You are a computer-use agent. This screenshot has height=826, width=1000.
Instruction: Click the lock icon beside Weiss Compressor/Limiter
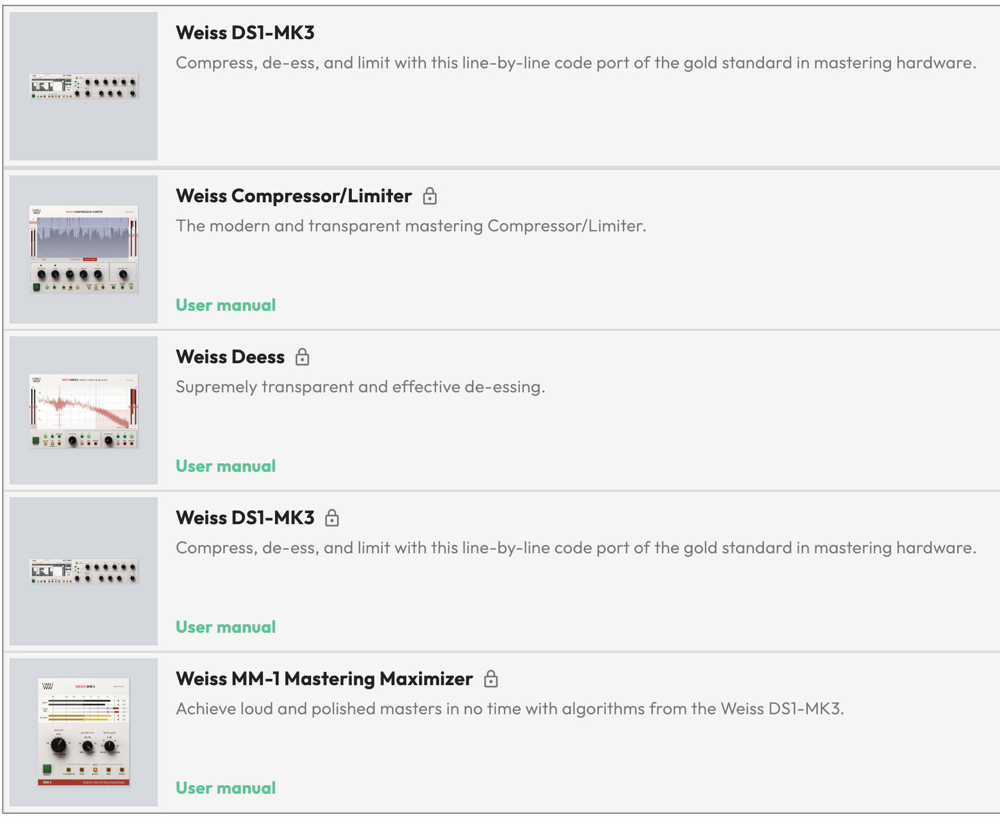(430, 196)
